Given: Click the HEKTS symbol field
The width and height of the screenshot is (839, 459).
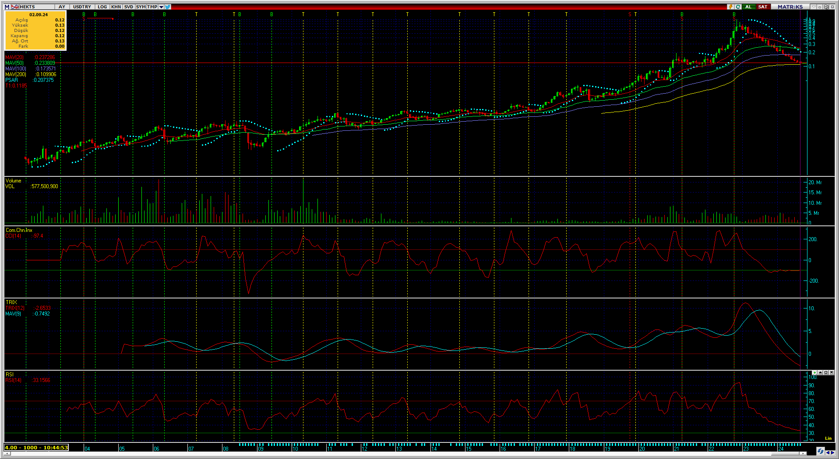Looking at the screenshot, I should pos(37,7).
